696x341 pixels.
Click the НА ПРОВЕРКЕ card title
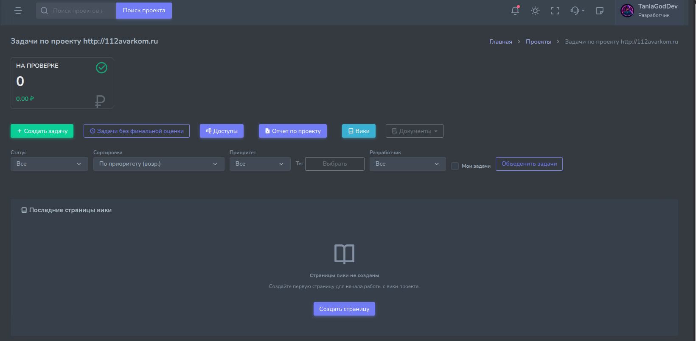(37, 66)
